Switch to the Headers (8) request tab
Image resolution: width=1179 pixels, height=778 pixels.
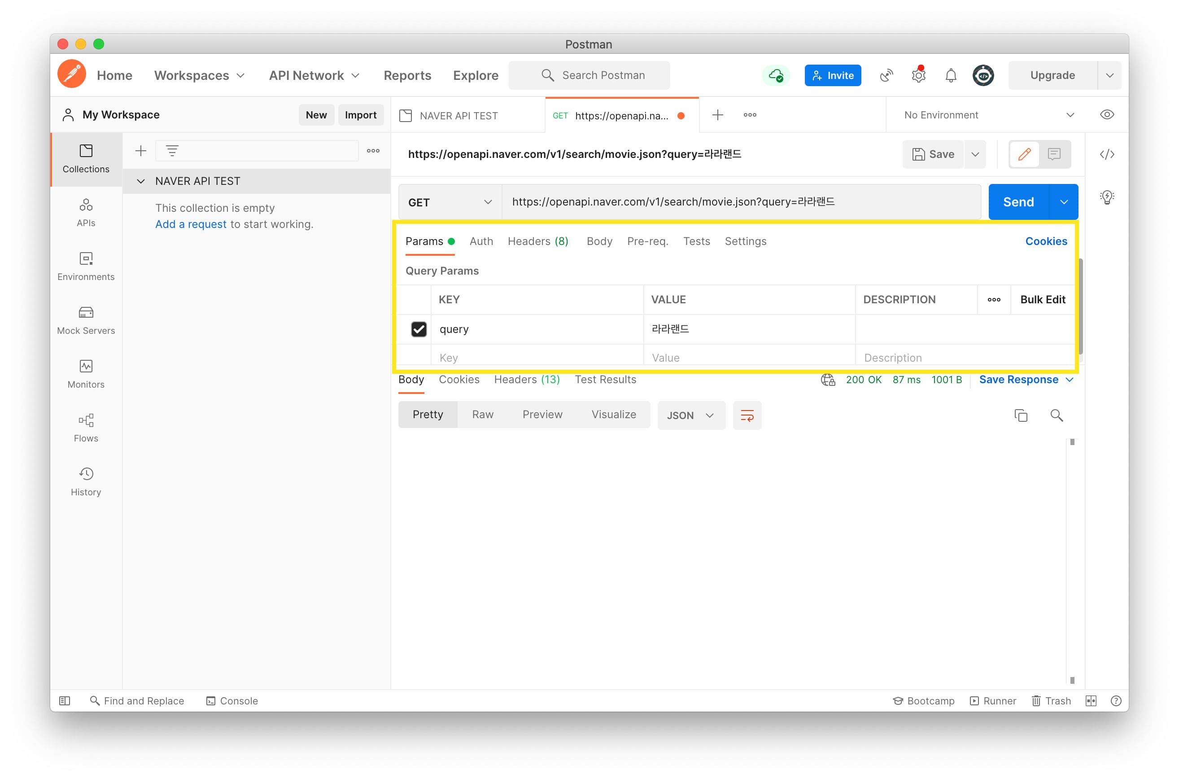537,241
